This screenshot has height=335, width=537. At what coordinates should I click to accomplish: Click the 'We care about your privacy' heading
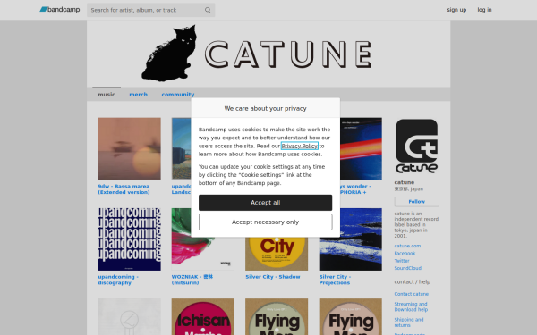[x=266, y=108]
